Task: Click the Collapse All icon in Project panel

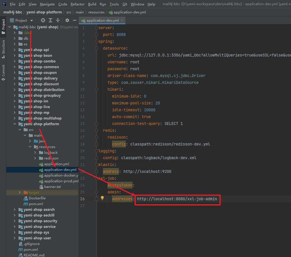Action: click(58, 20)
